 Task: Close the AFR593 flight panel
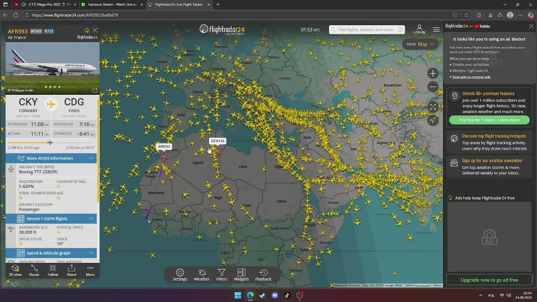click(x=95, y=31)
